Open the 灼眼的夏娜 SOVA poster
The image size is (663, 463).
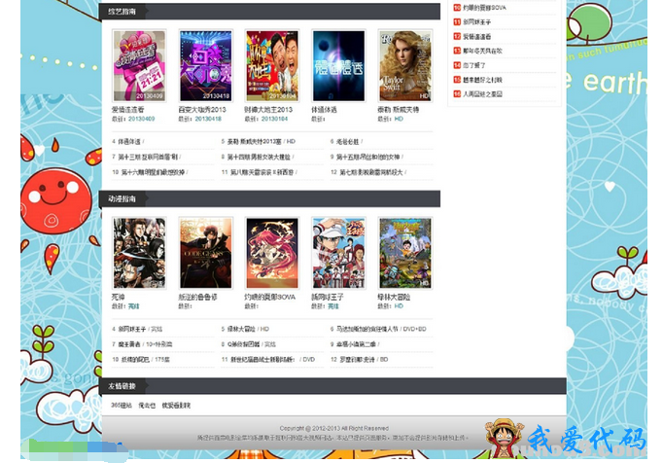pos(272,253)
